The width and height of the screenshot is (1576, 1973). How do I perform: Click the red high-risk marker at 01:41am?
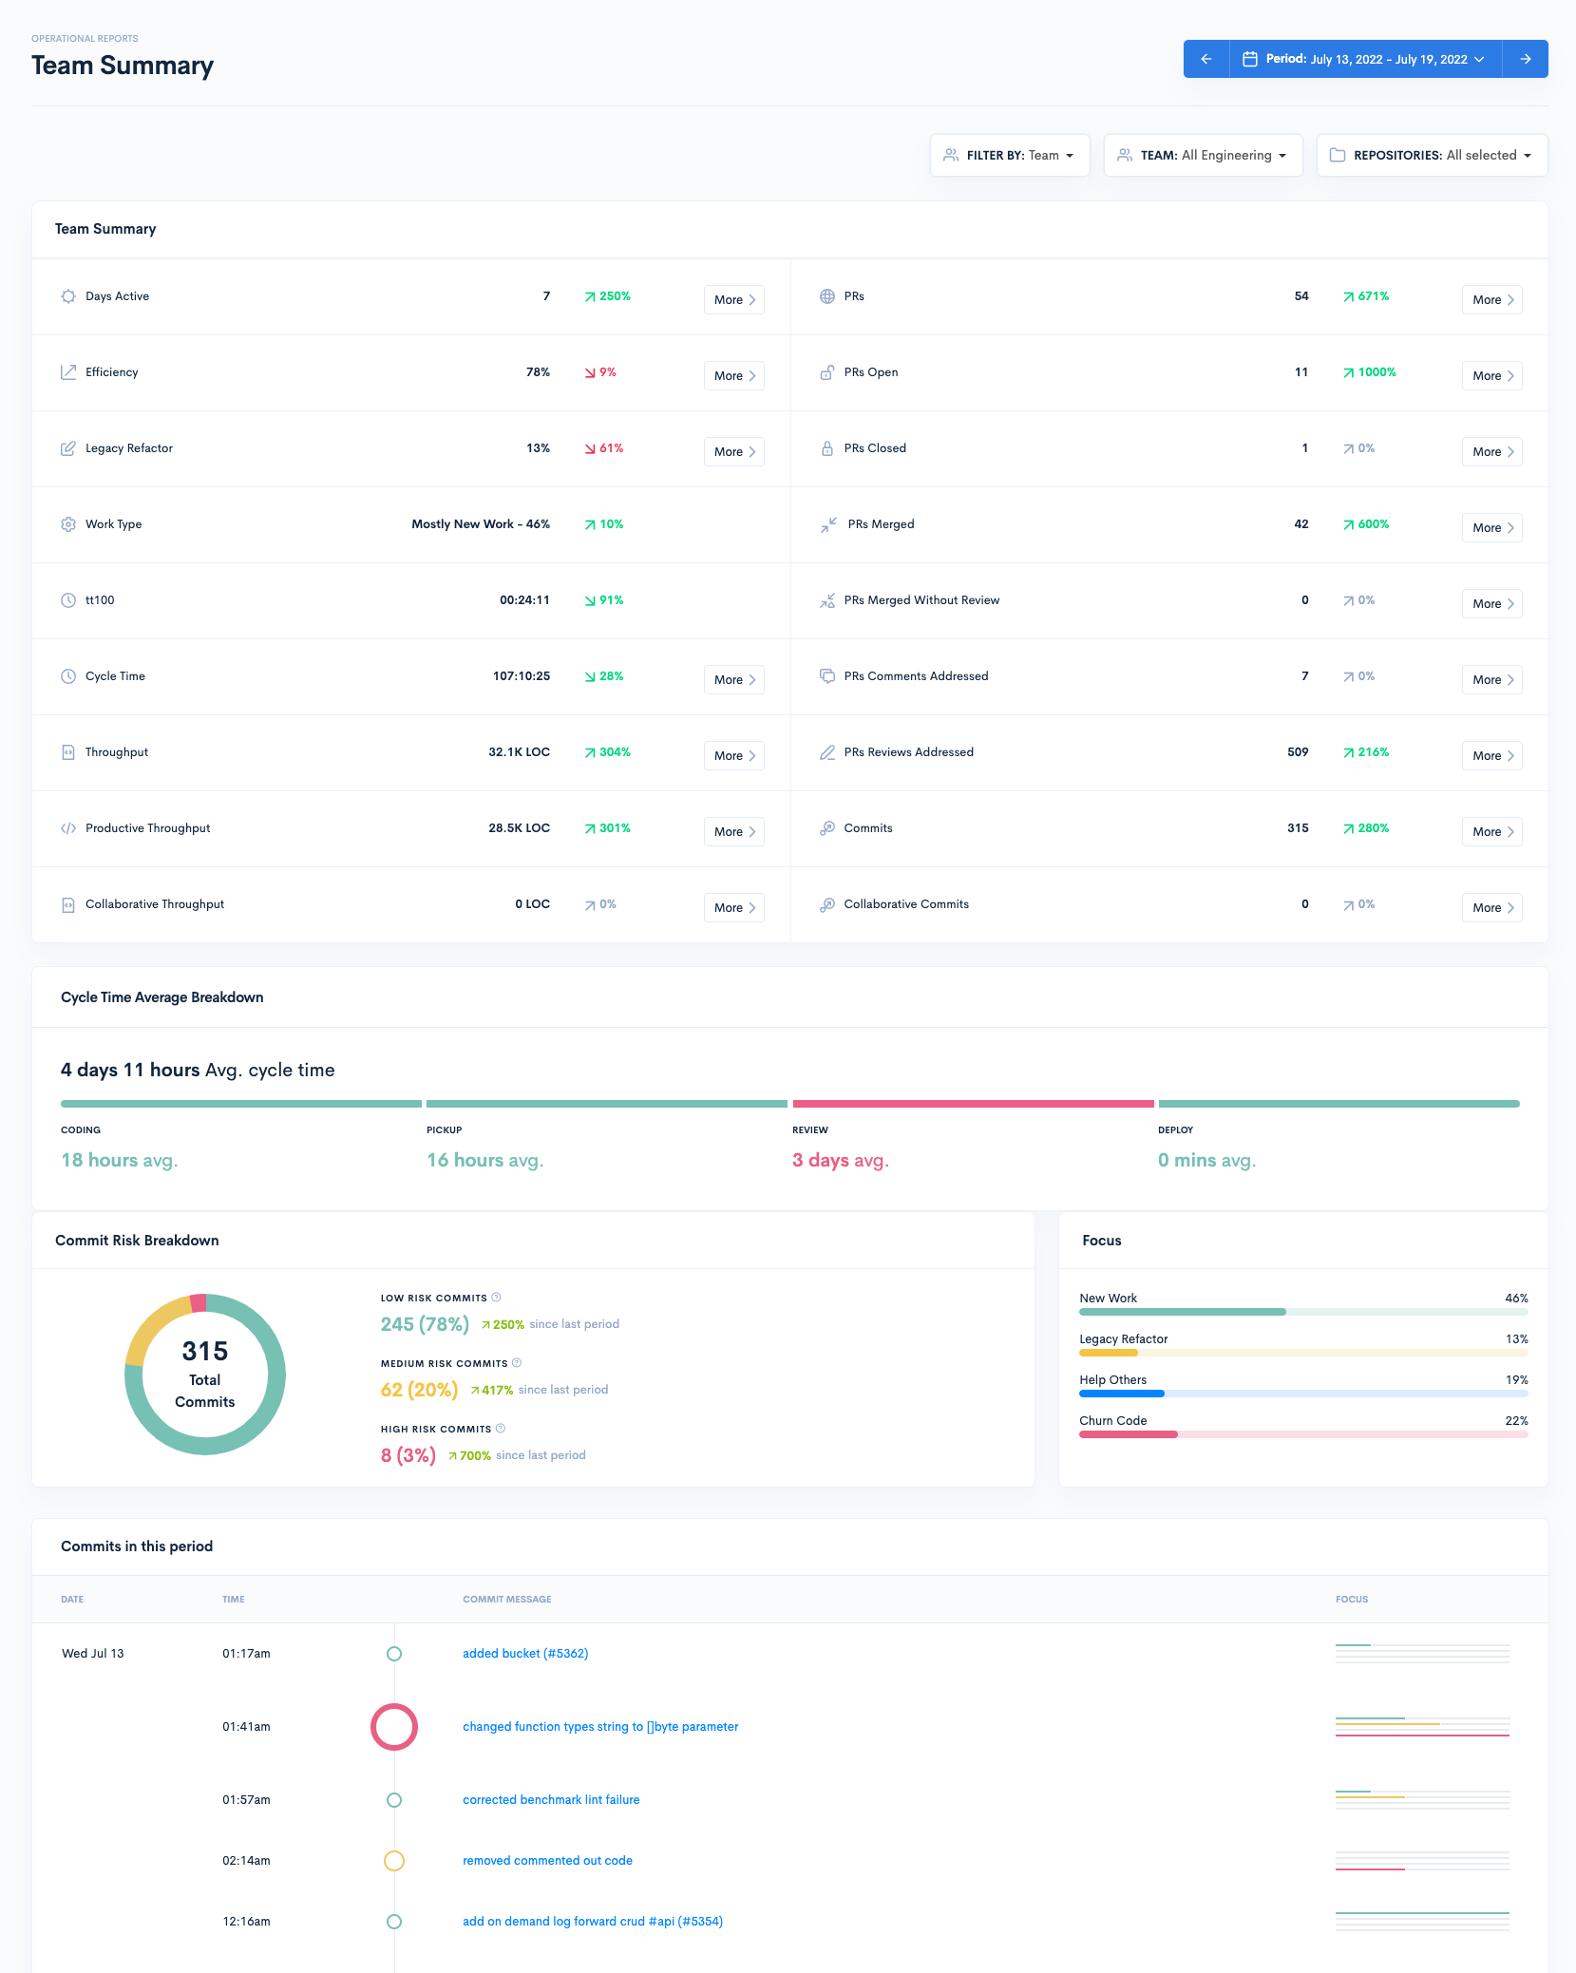point(394,1727)
